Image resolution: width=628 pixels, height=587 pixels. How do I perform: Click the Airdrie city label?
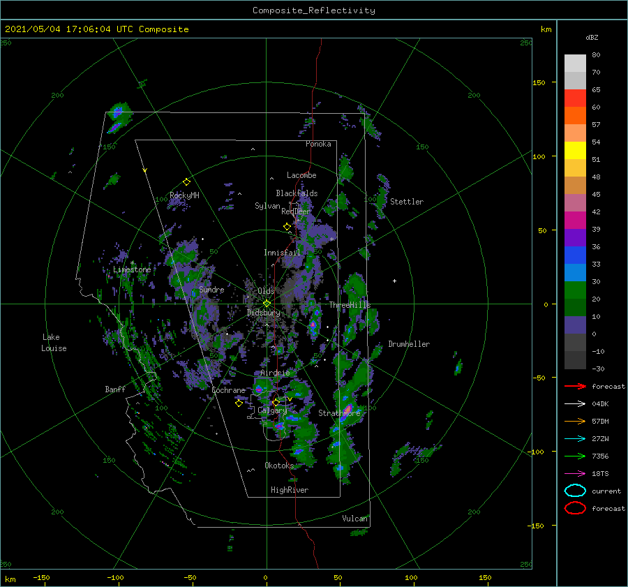[x=275, y=373]
